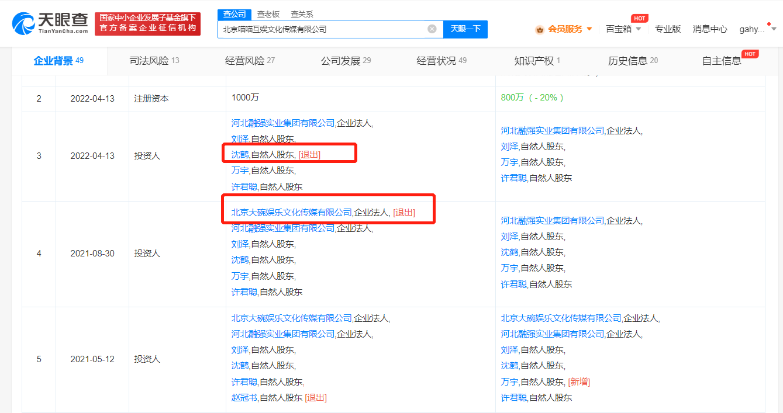Clear the search box with the X icon
The height and width of the screenshot is (413, 783).
point(432,29)
